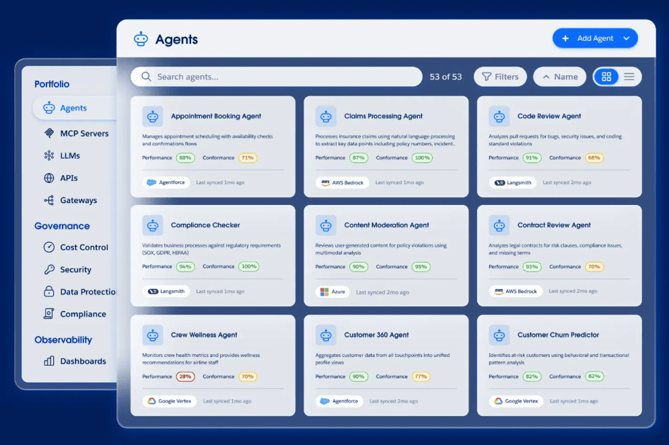Screen dimensions: 669x445
Task: Click the APIs globe icon
Action: tap(49, 177)
